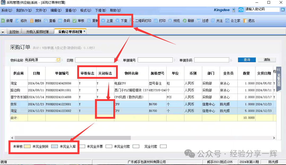The width and height of the screenshot is (286, 165).
Task: Click the 查询 search button
Action: [x=247, y=60]
